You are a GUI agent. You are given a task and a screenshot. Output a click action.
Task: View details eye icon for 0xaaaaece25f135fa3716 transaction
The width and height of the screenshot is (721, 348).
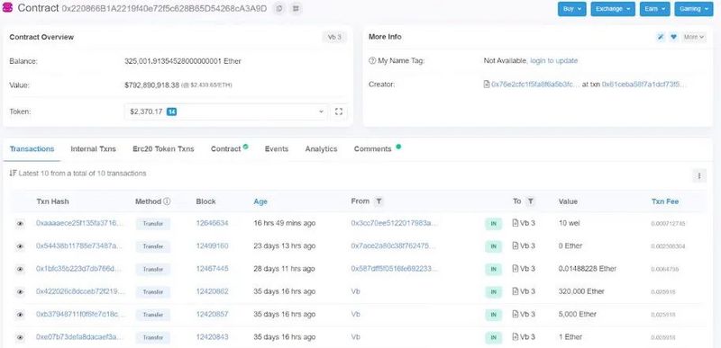[20, 223]
